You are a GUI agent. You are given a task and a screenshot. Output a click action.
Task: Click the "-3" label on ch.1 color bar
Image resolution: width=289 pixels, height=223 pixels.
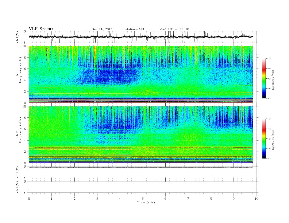click(x=269, y=59)
